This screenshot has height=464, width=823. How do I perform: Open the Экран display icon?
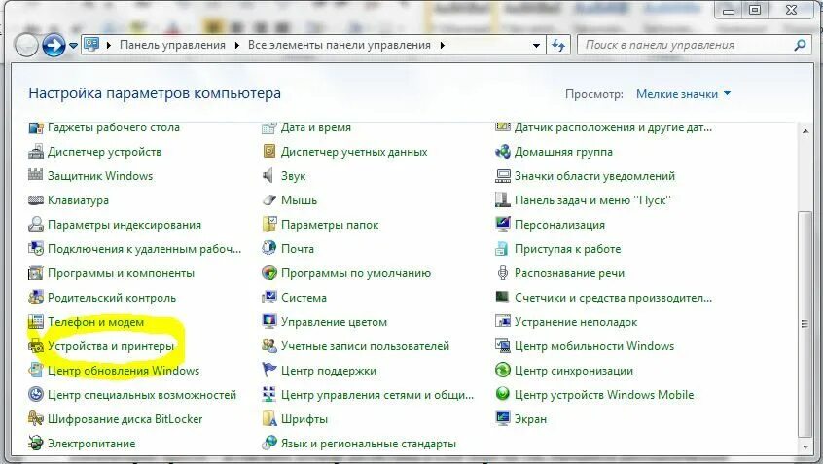tap(502, 419)
